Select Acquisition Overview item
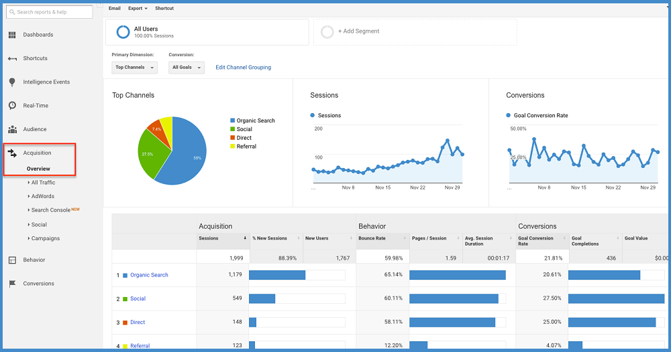 (38, 169)
